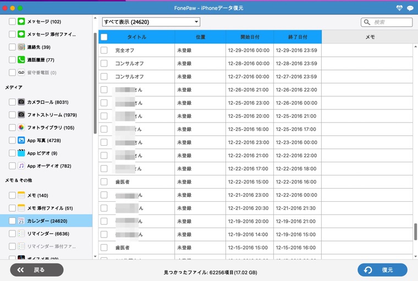Tick the Camera Roll (8031) checkbox
Viewport: 418px width, 281px height.
coord(12,102)
